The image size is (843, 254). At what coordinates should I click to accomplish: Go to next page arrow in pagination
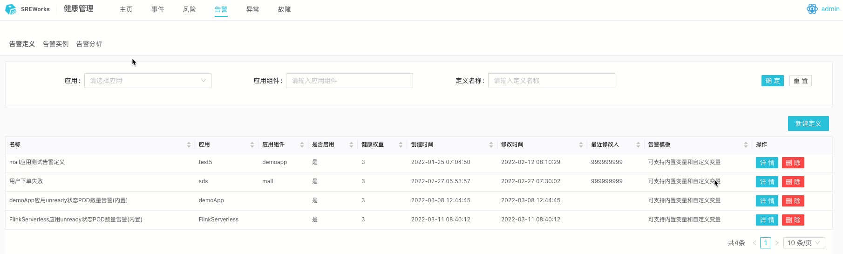[x=777, y=243]
